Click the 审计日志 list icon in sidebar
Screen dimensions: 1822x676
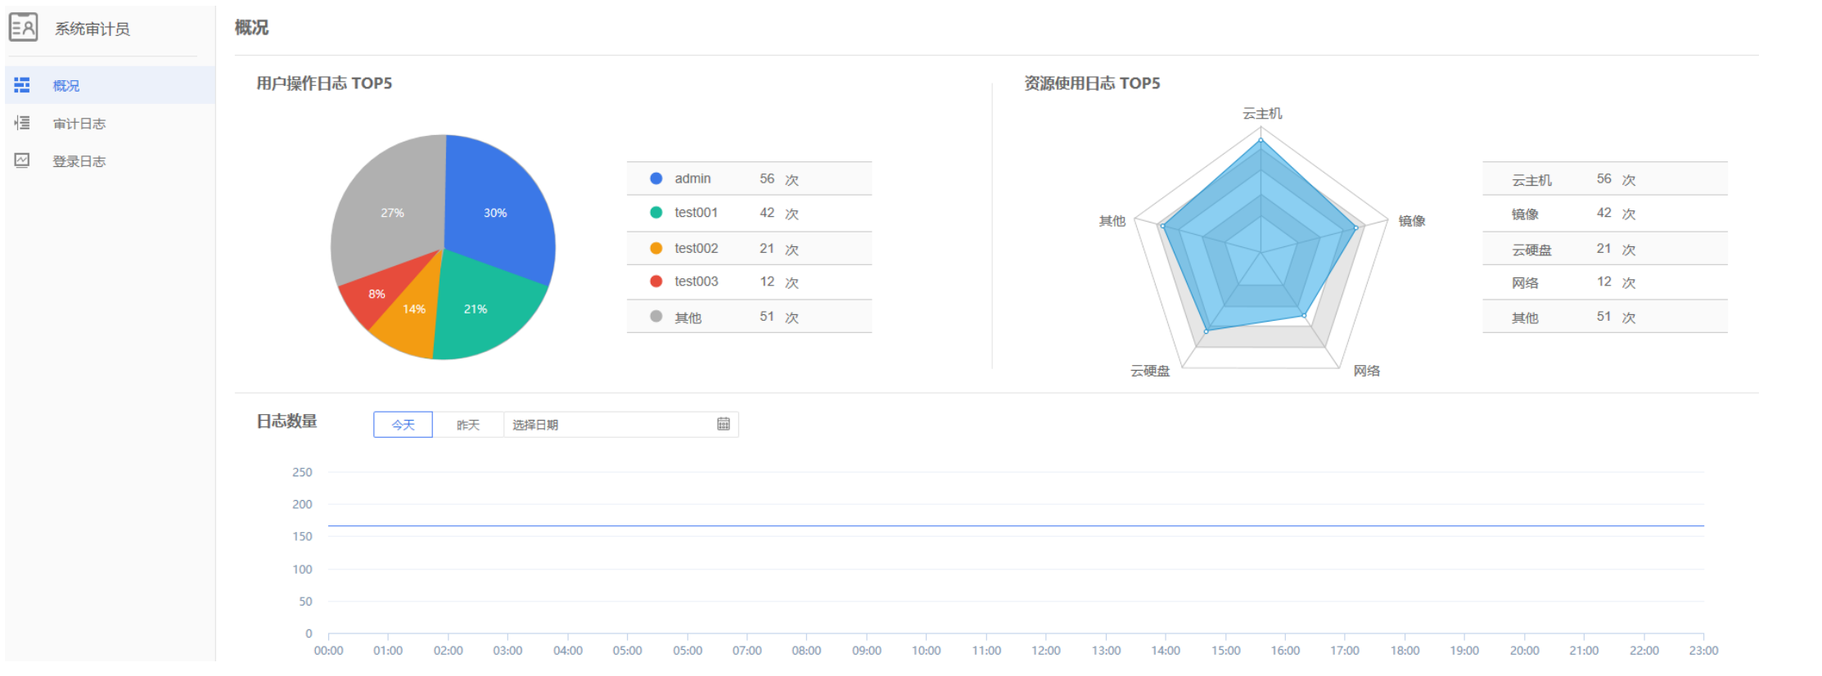22,123
